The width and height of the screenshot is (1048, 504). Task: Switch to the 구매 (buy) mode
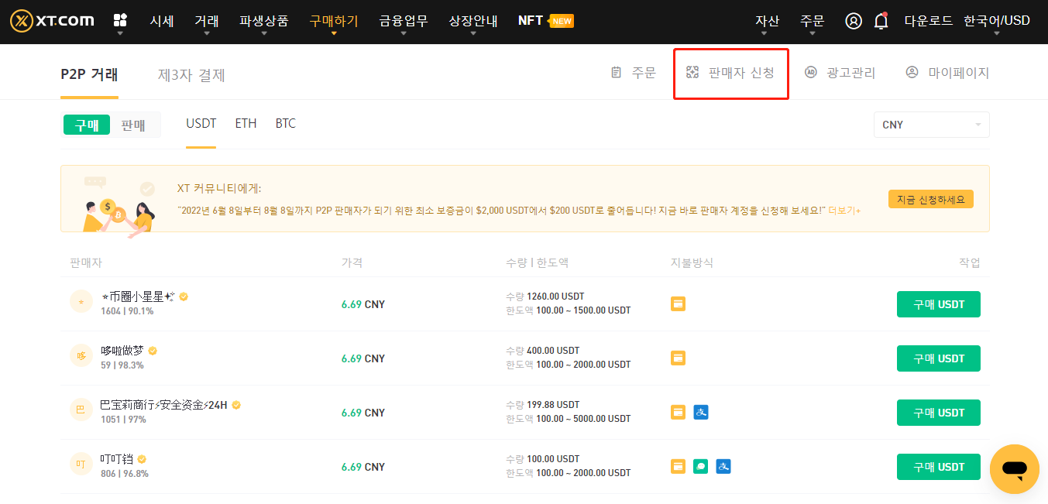[87, 125]
